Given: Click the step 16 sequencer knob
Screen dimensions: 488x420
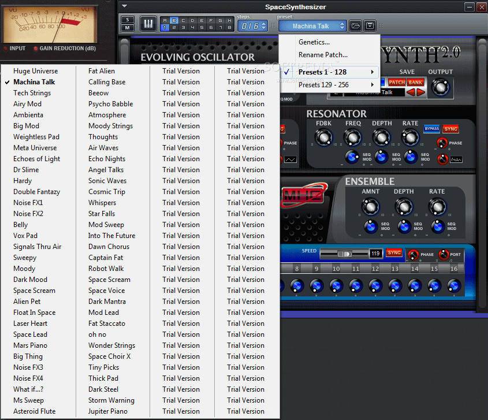Looking at the screenshot, I should (454, 286).
